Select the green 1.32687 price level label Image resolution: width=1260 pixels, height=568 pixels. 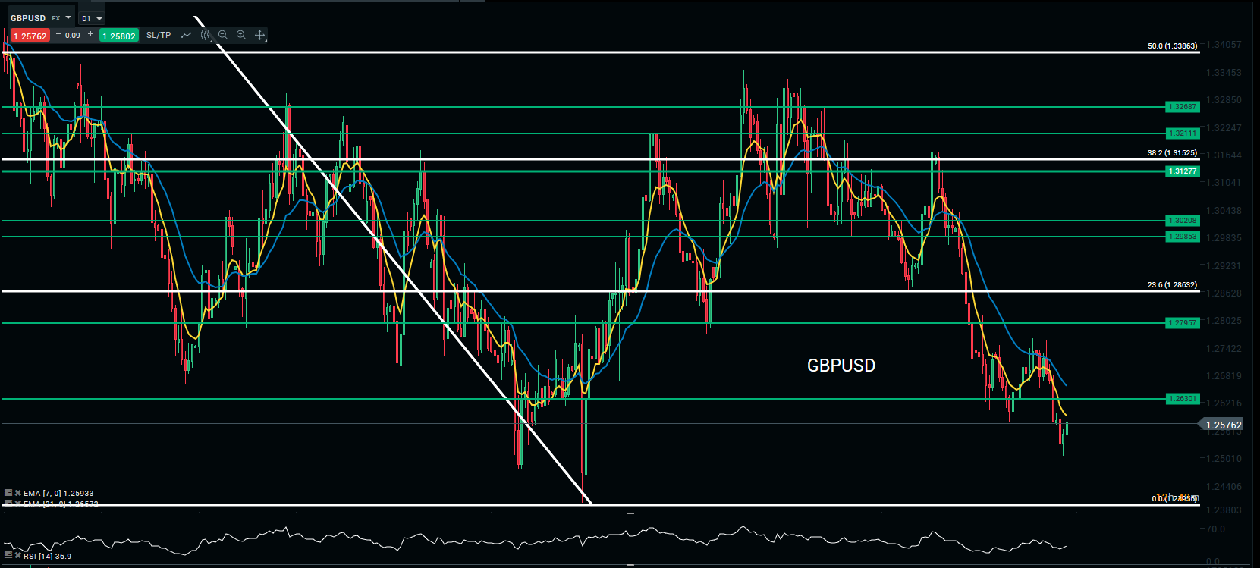pos(1182,107)
